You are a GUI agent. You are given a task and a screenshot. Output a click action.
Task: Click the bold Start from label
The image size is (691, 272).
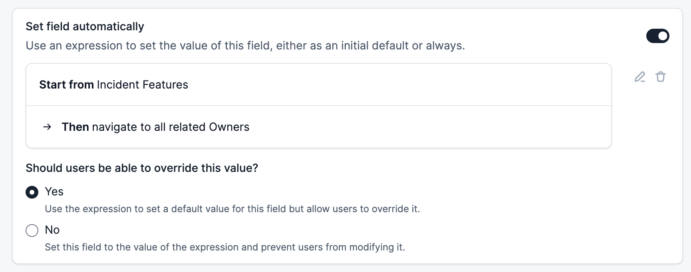coord(66,85)
